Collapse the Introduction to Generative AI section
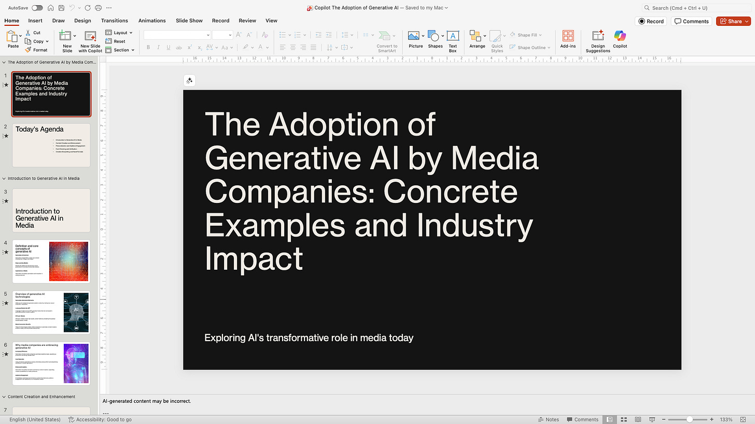This screenshot has height=424, width=755. [x=4, y=178]
